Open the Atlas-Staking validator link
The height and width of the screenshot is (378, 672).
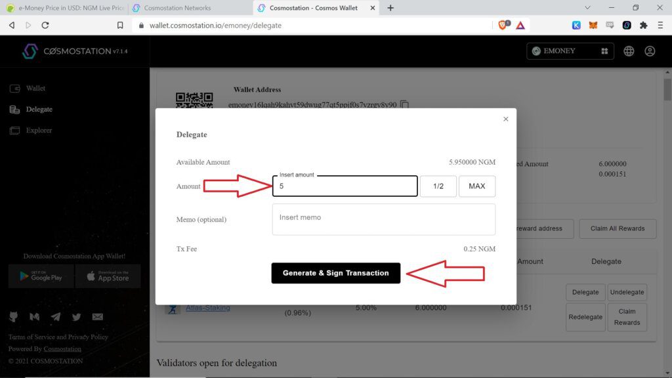pos(208,308)
